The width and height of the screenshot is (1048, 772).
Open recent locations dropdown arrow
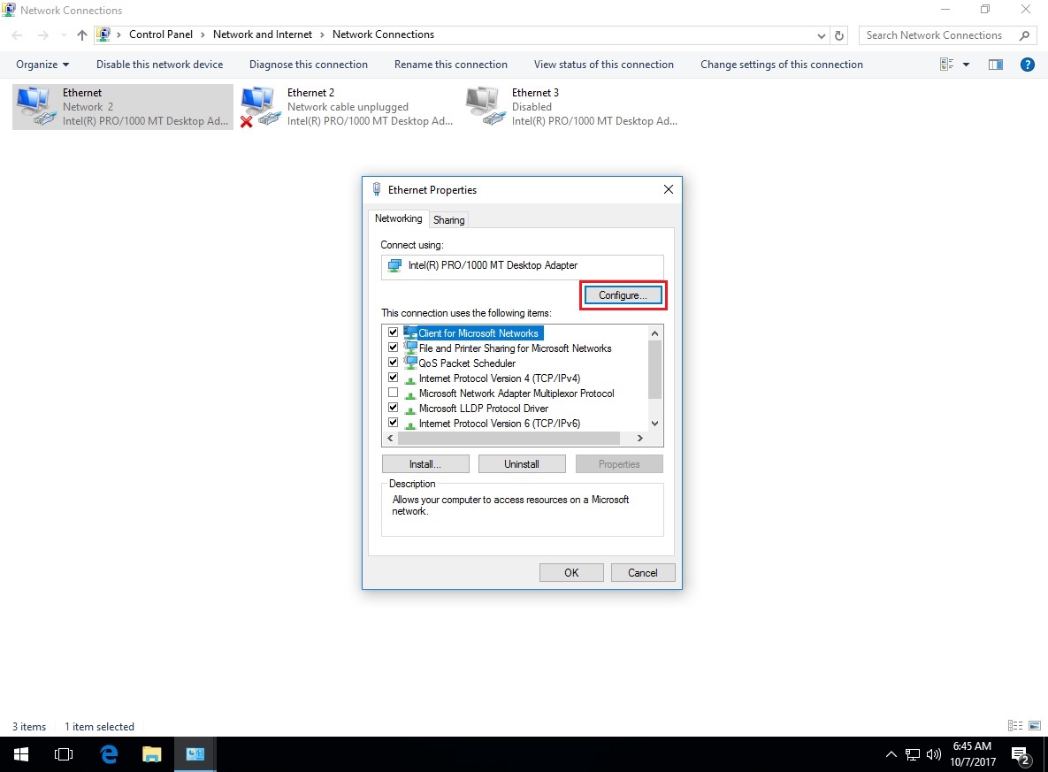[x=64, y=35]
